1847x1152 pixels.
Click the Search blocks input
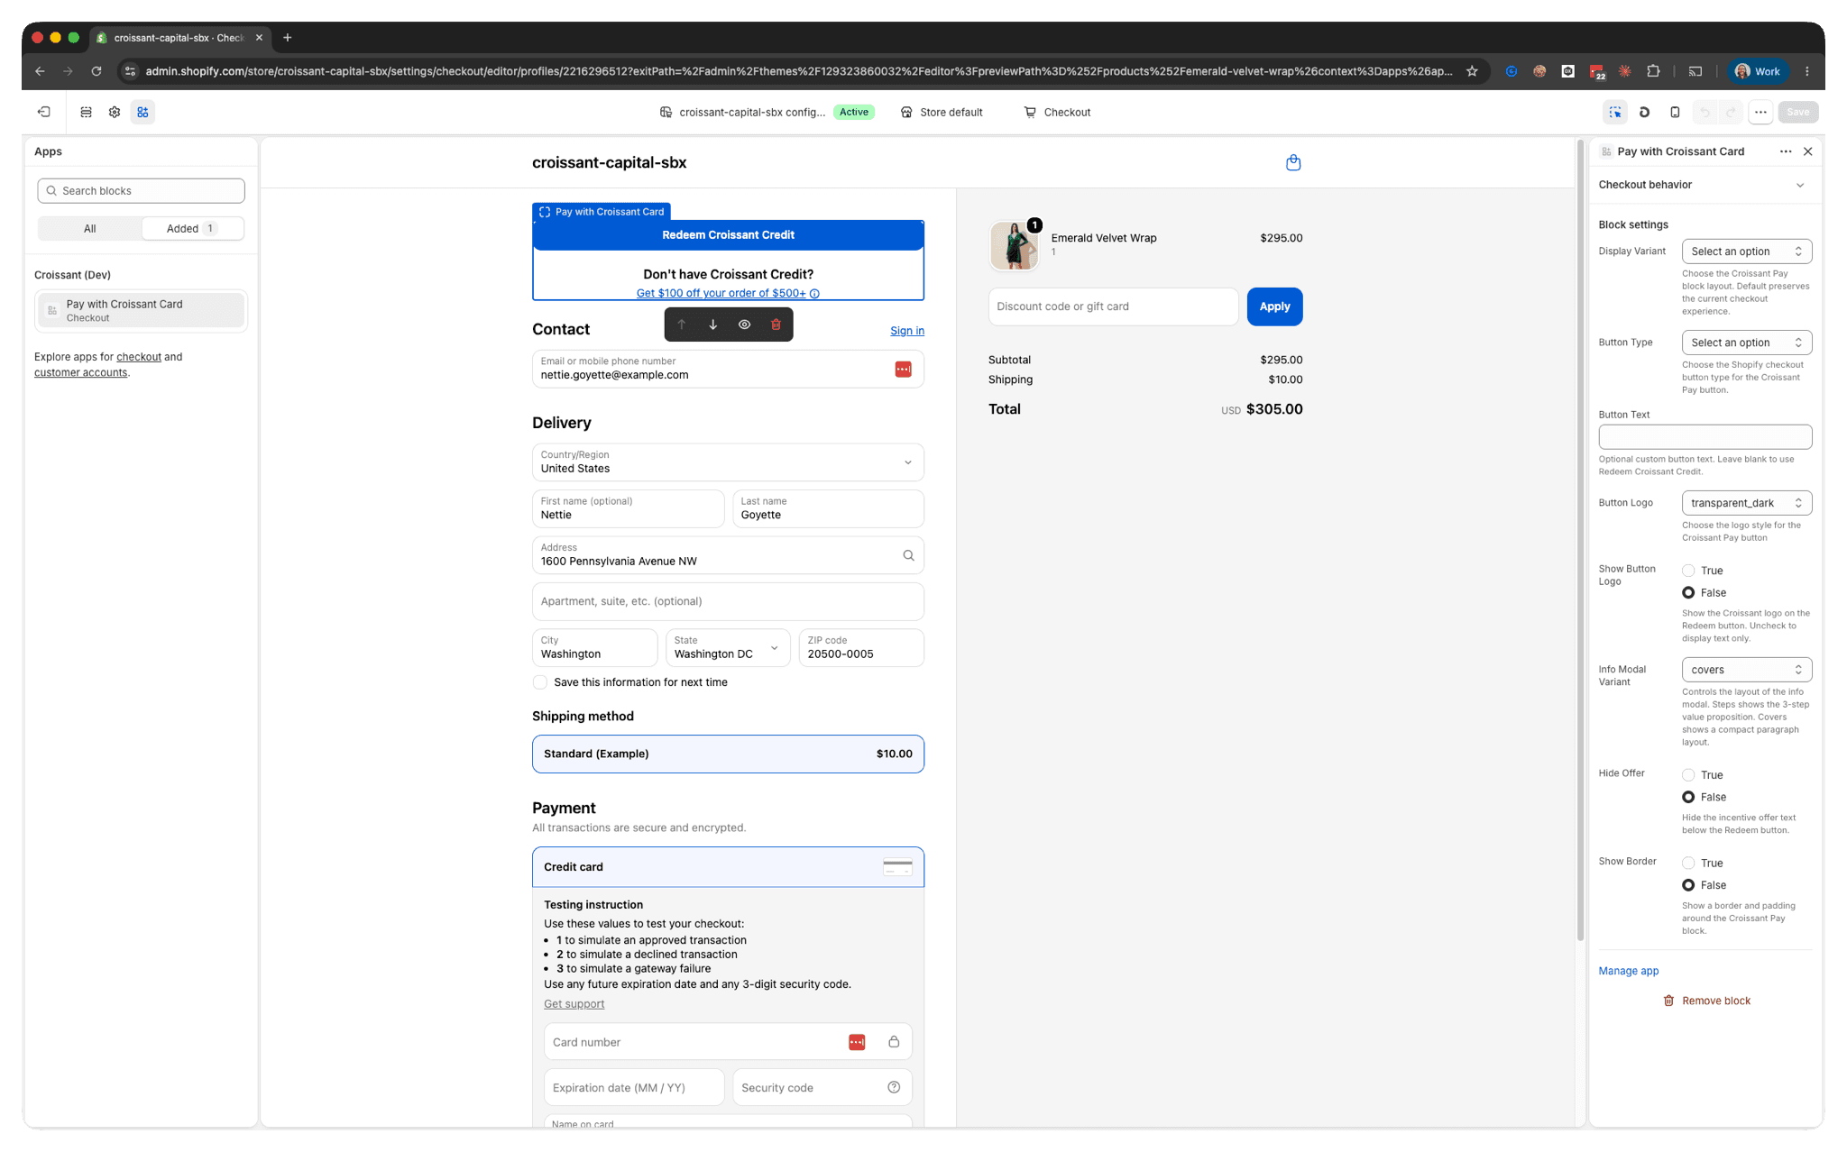[141, 191]
